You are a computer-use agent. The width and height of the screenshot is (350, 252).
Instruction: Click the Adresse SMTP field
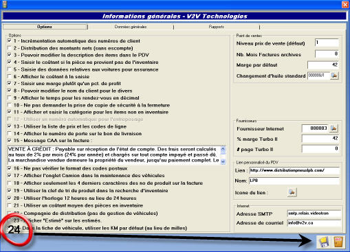pyautogui.click(x=314, y=214)
